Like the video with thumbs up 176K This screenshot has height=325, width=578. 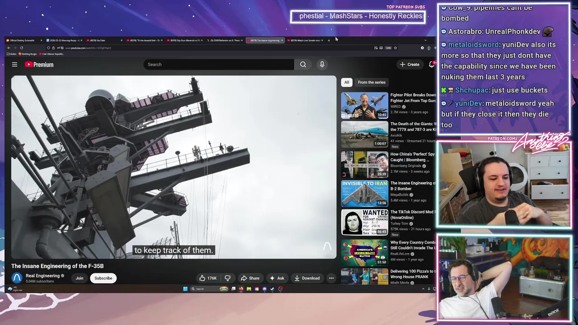click(x=208, y=278)
